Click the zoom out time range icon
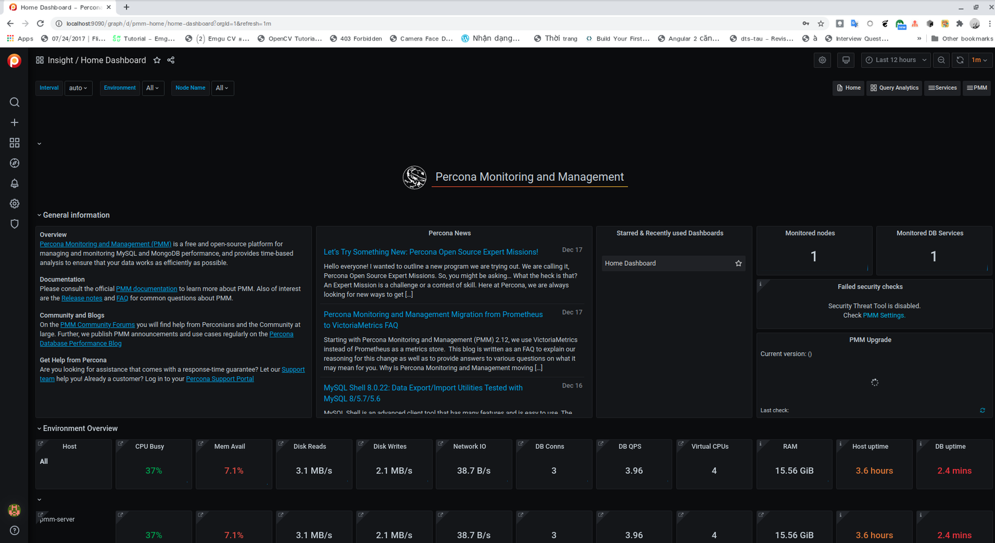995x543 pixels. coord(941,60)
